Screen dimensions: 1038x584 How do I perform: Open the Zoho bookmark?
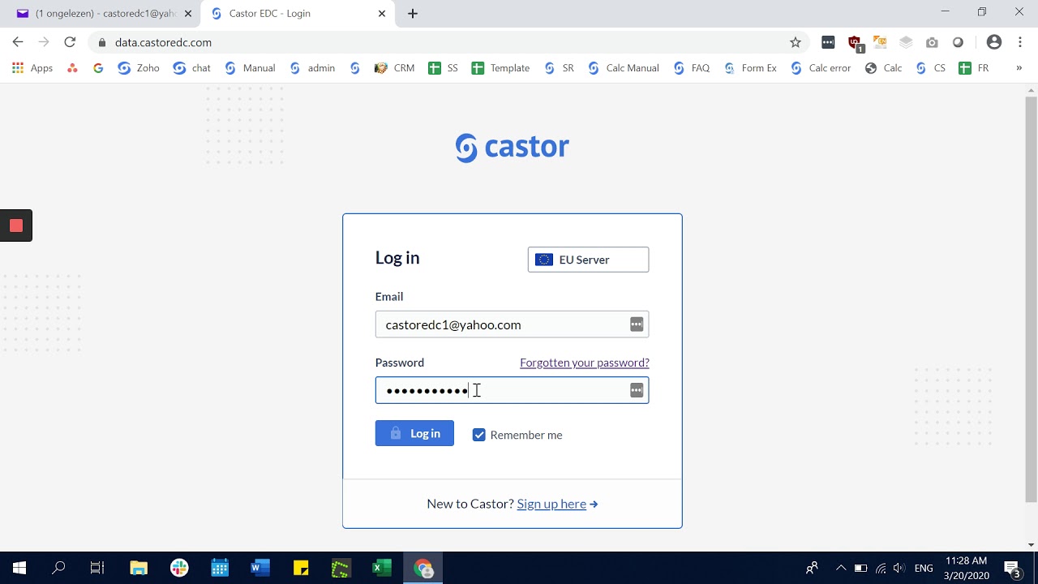pos(139,68)
